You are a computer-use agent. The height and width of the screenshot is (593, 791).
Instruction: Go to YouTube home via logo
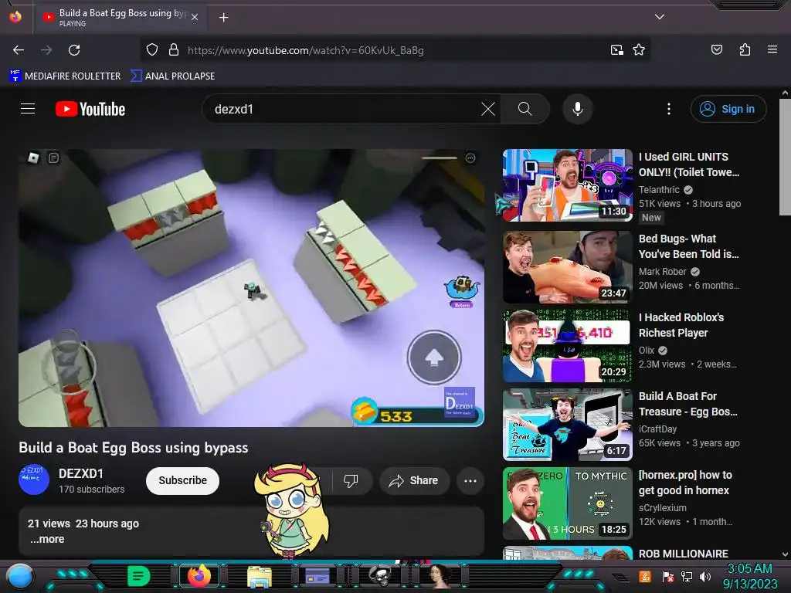90,109
